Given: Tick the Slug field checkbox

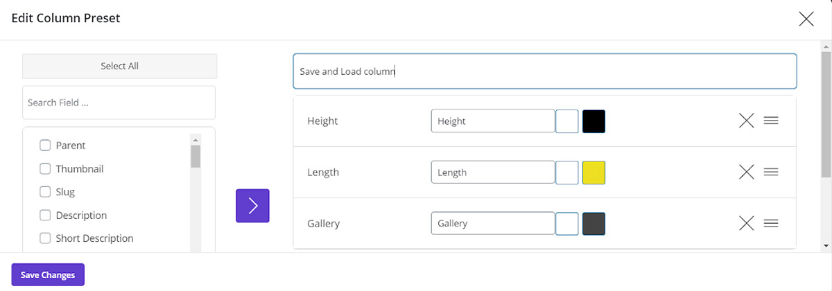Looking at the screenshot, I should (45, 192).
